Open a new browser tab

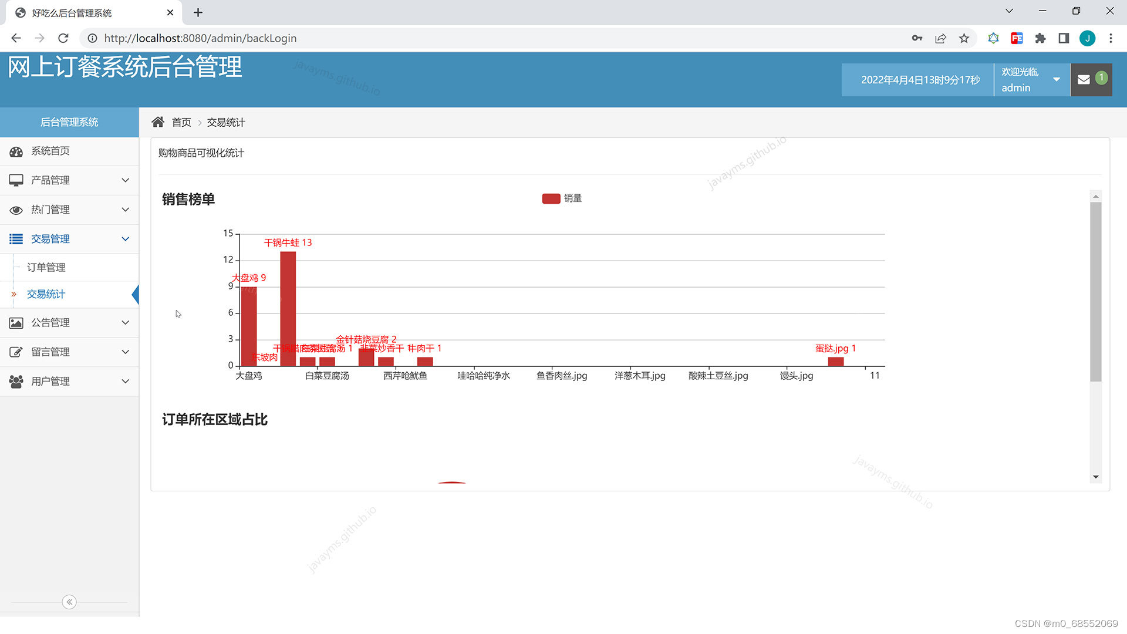(198, 12)
